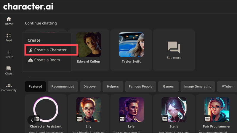Image resolution: width=237 pixels, height=133 pixels.
Task: Click the Edward Cullen name text
Action: click(x=88, y=61)
